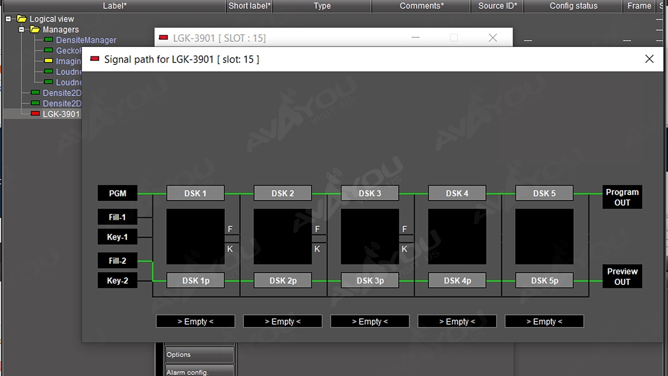Select the DensiteManager tree item
The height and width of the screenshot is (376, 668).
[x=86, y=40]
